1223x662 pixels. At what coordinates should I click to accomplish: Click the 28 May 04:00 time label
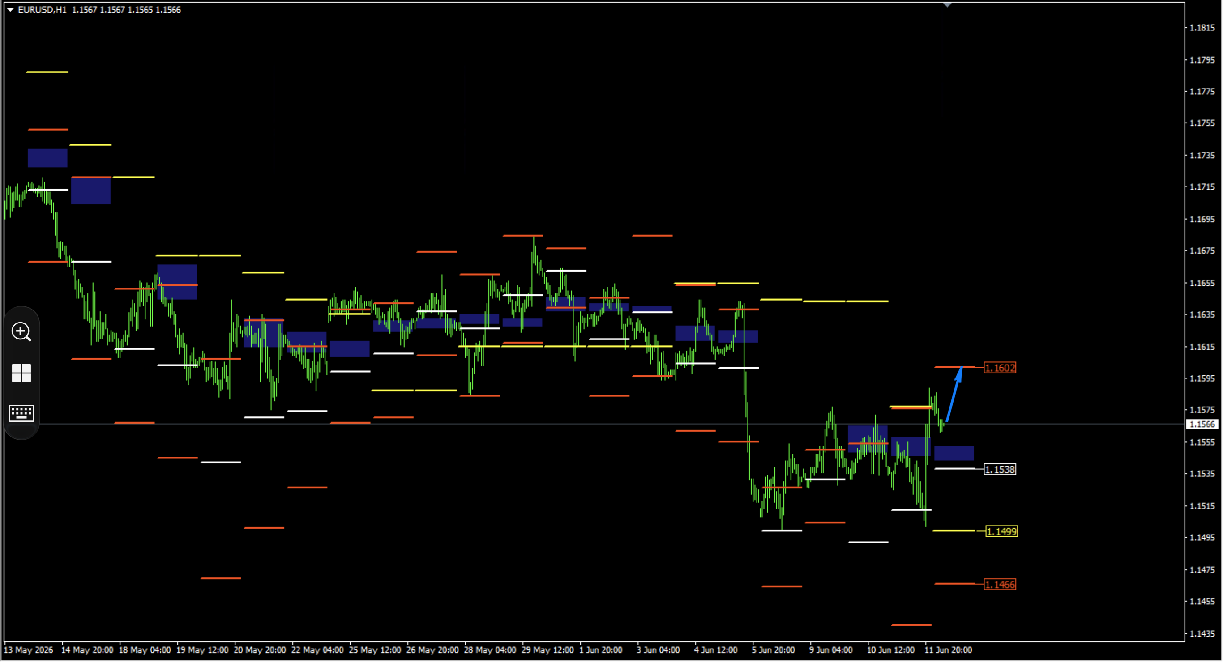pos(490,649)
